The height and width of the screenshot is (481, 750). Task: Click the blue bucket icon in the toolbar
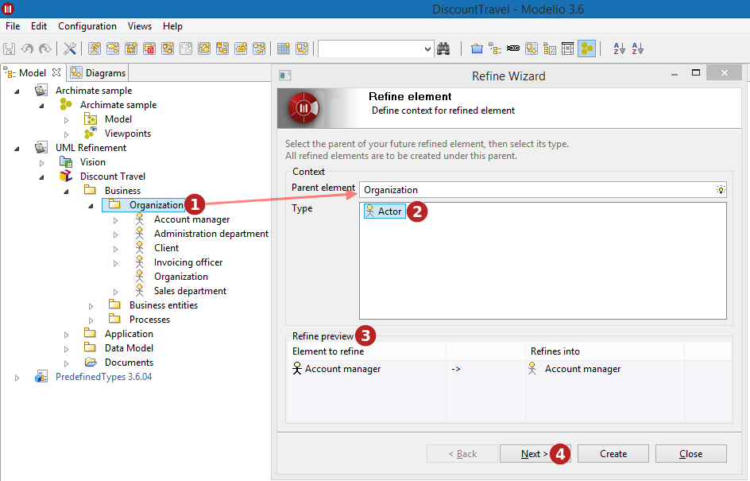(477, 48)
